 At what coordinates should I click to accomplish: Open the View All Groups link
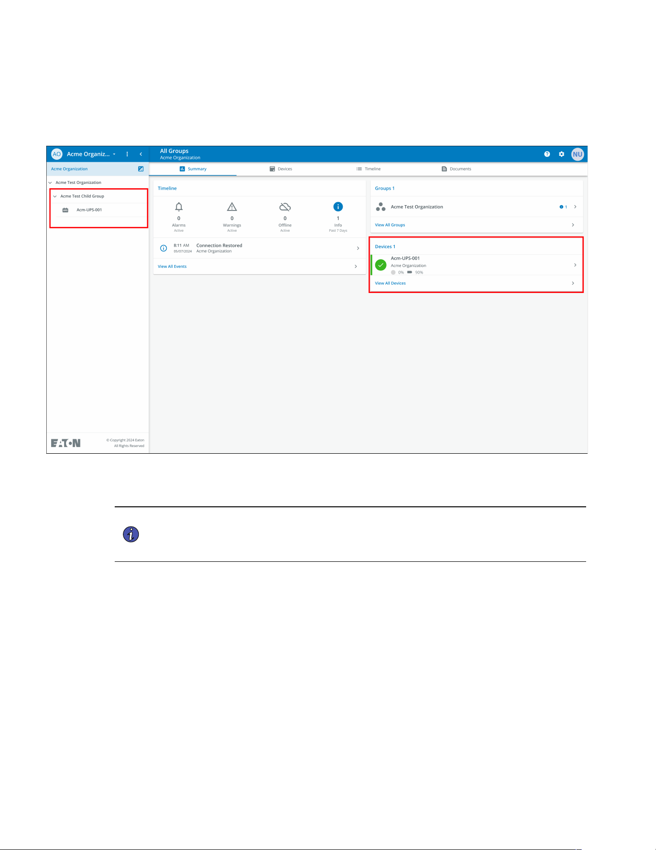390,225
